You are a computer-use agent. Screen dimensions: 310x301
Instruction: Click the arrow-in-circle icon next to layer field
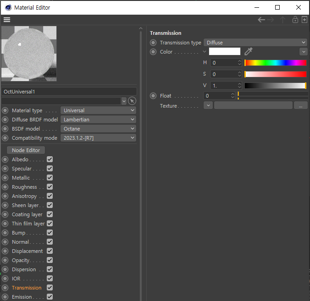(132, 101)
